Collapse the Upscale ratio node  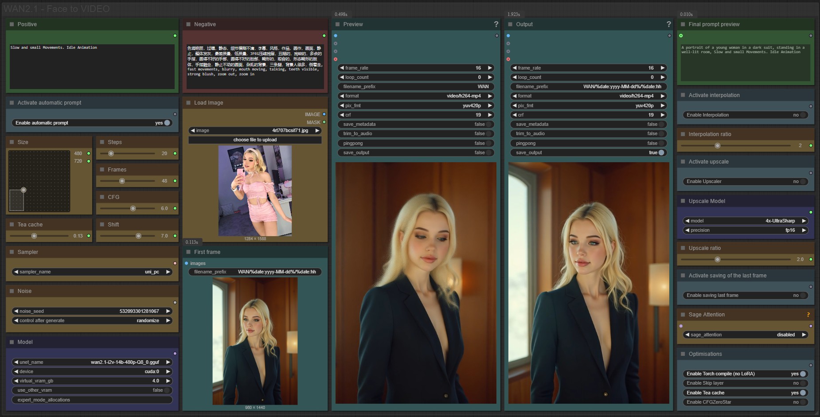[683, 248]
